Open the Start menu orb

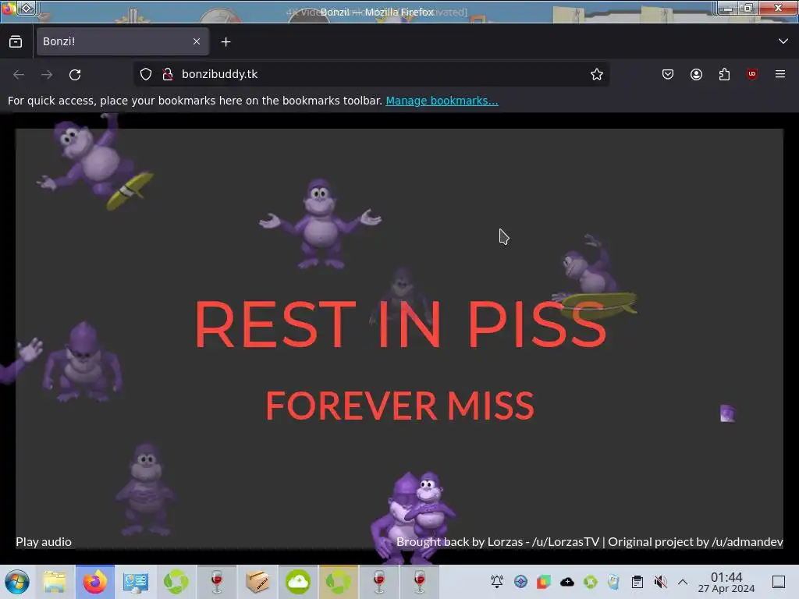[x=17, y=582]
